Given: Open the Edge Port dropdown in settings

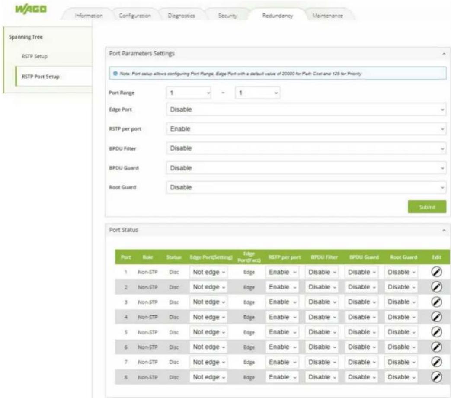Looking at the screenshot, I should tap(306, 109).
